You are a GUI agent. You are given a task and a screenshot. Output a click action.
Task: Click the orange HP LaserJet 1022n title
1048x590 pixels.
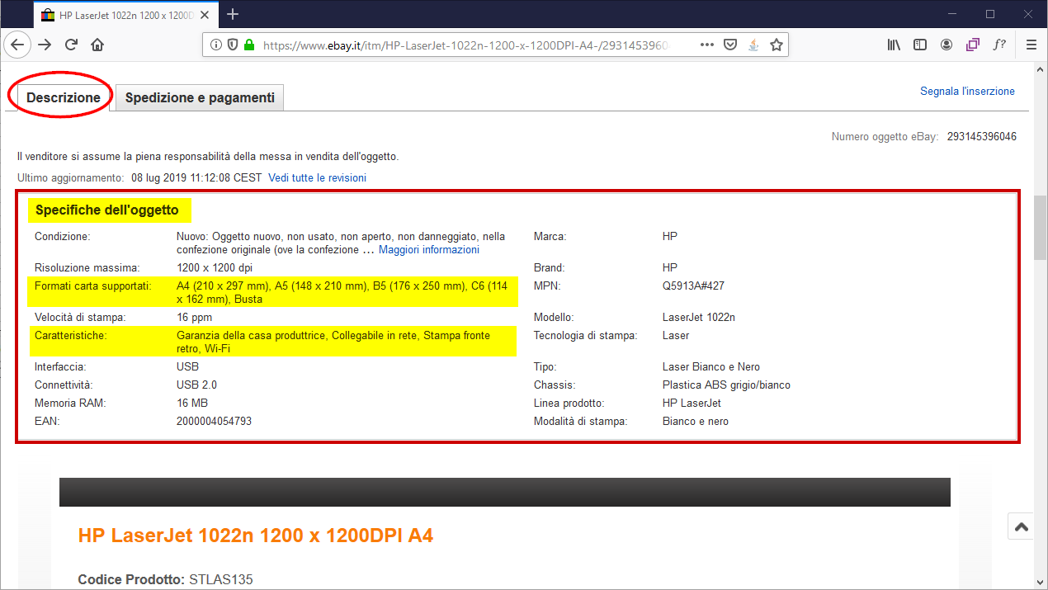tap(256, 536)
